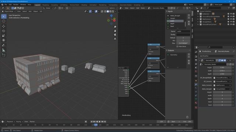Viewport: 236px width, 132px height.
Task: Open the Material properties tab icon
Action: (196, 103)
